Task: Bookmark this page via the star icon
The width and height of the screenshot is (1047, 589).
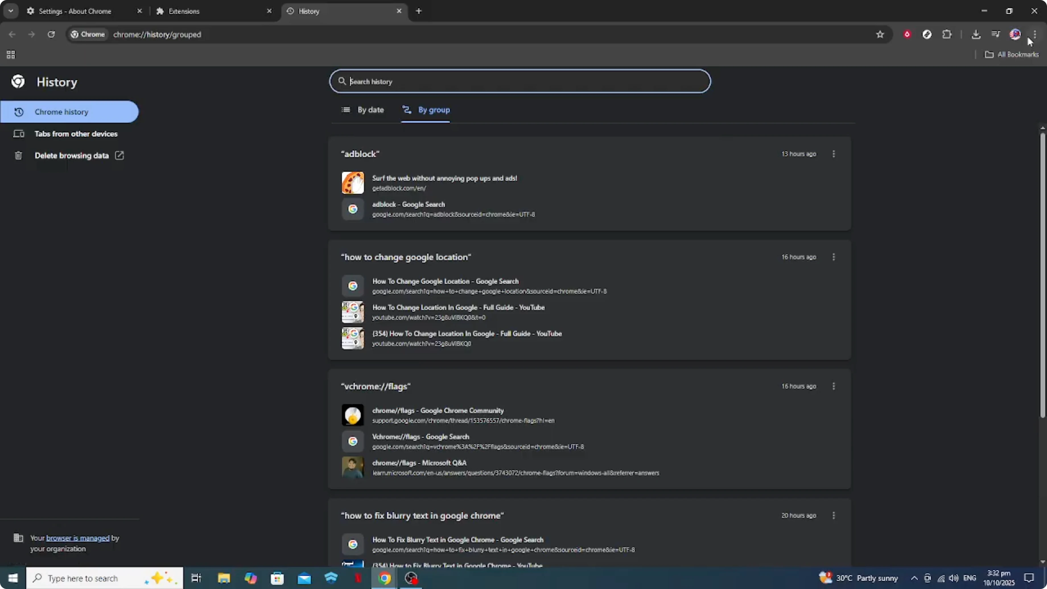Action: coord(879,34)
